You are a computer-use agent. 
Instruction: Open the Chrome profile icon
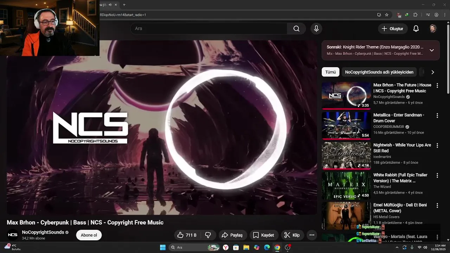[x=436, y=15]
